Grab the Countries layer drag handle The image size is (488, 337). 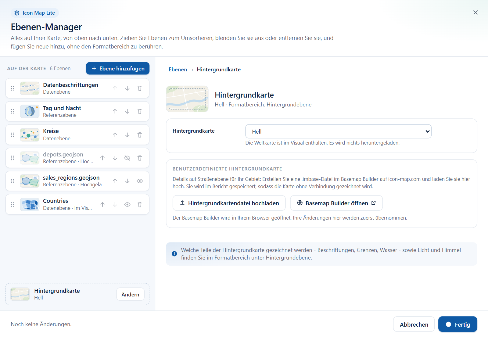click(13, 205)
